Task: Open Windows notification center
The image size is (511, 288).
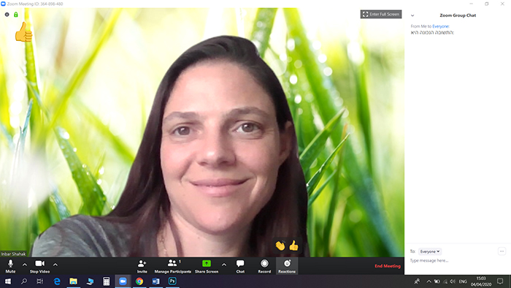Action: (500, 281)
